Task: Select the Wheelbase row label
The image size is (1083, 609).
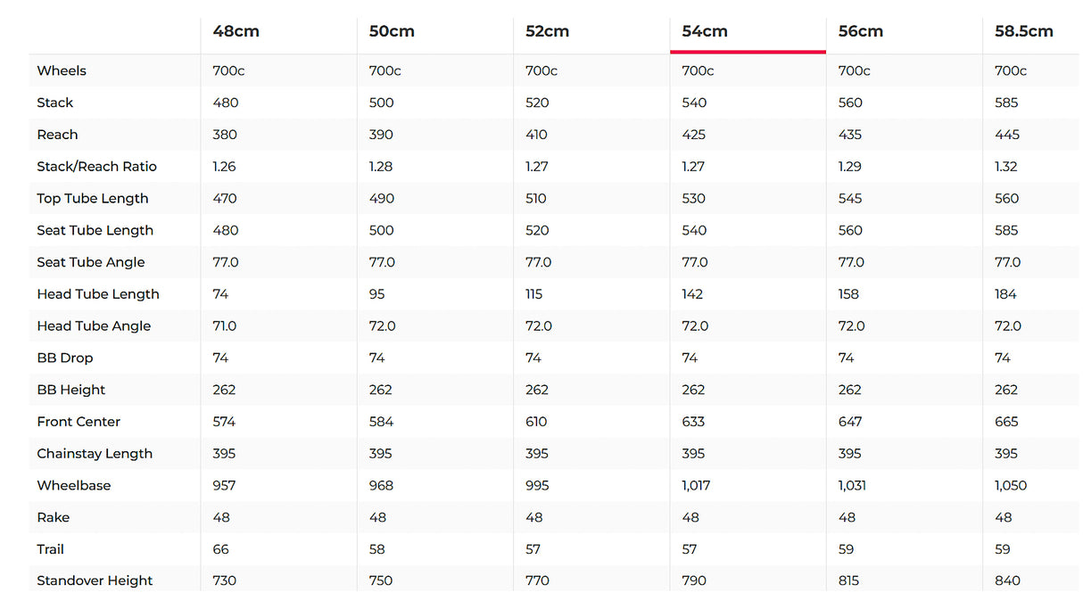Action: [74, 486]
